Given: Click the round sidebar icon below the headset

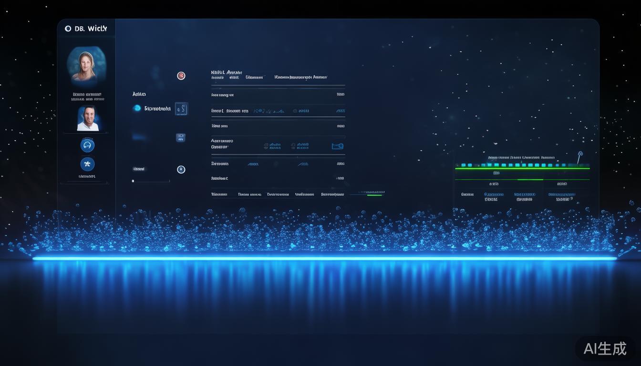Looking at the screenshot, I should coord(87,164).
